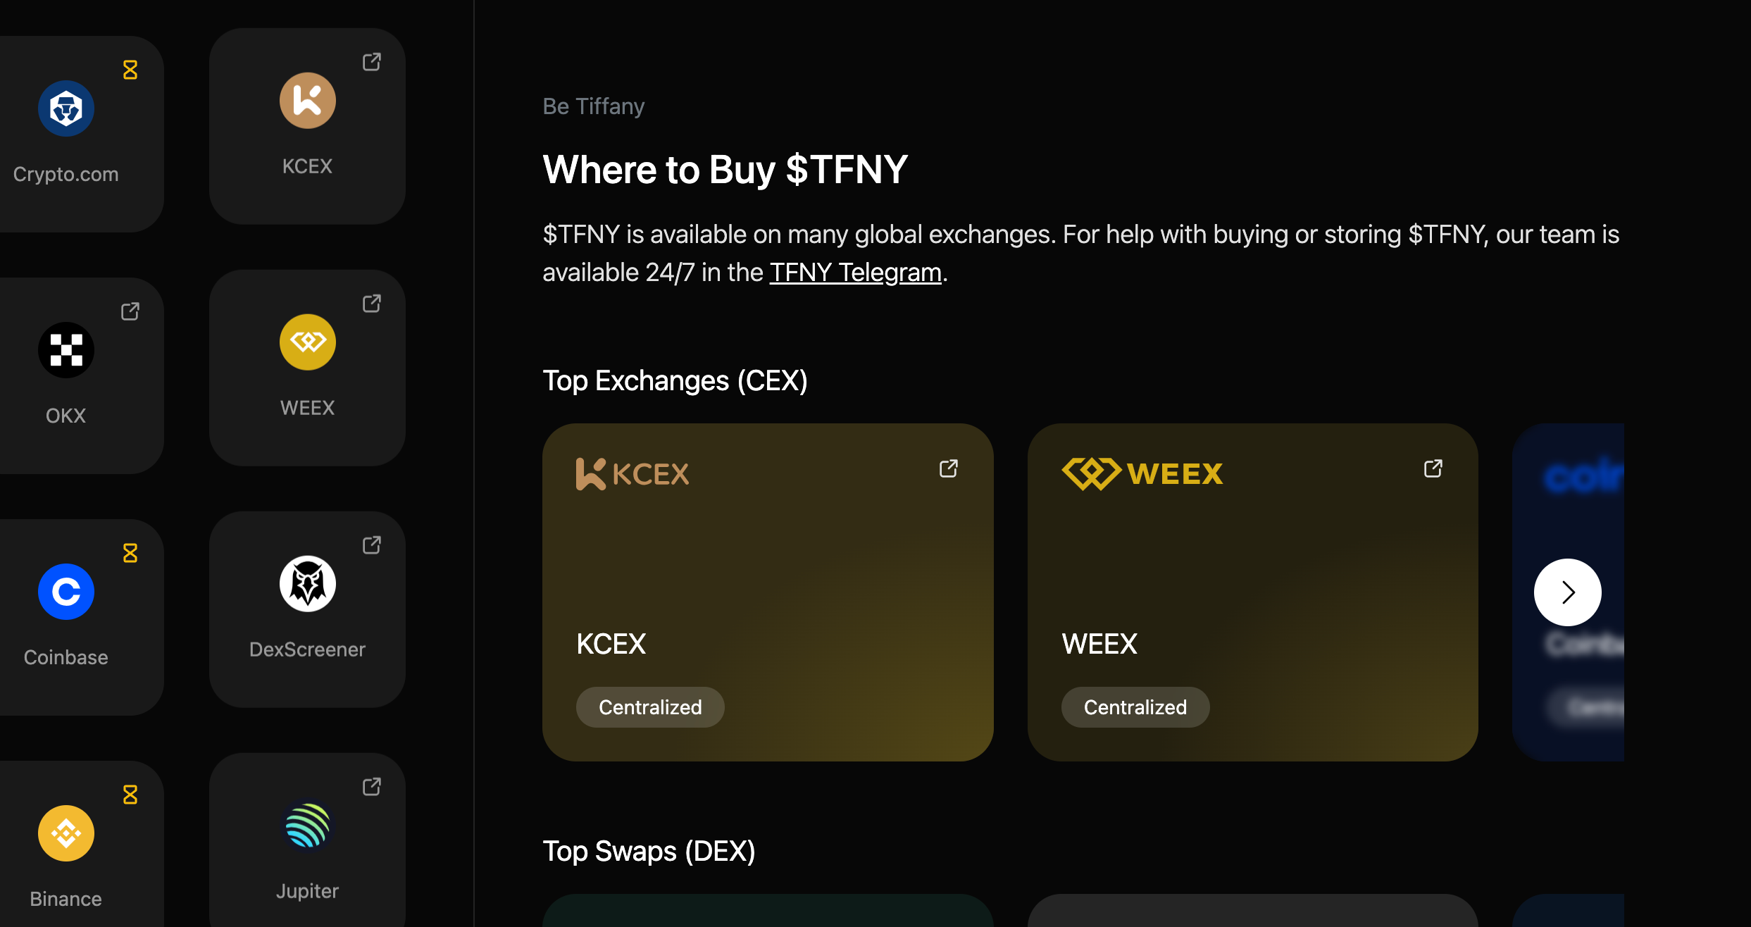Open the large KCEX exchange card

tap(768, 592)
